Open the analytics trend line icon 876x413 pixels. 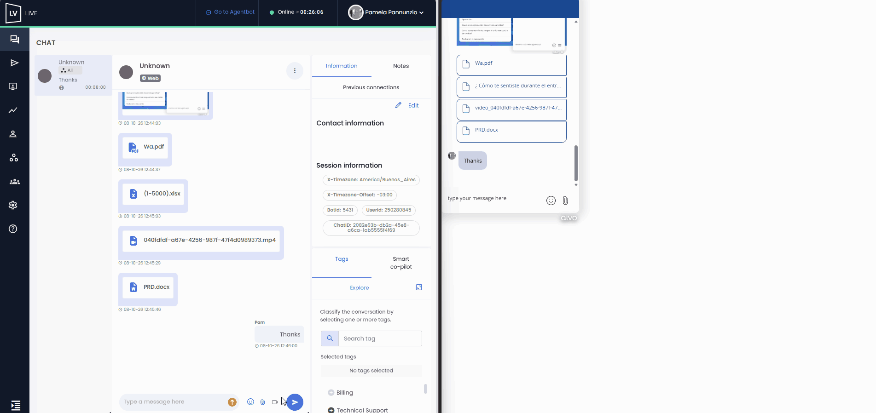coord(13,110)
